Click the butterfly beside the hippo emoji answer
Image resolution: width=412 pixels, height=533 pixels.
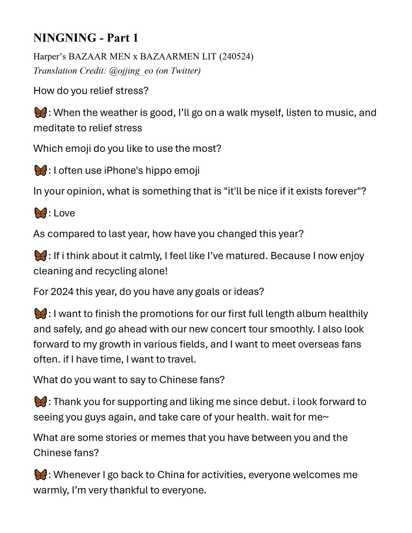(x=40, y=171)
